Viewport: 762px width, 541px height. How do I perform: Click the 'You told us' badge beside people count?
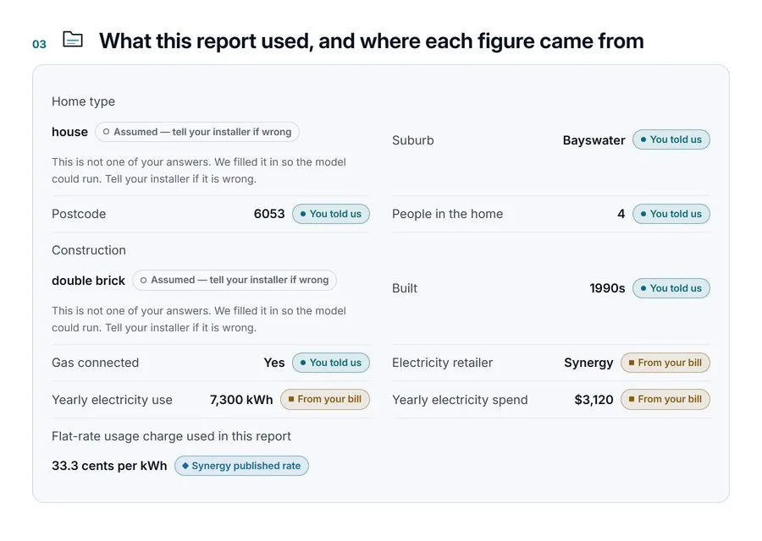[671, 214]
